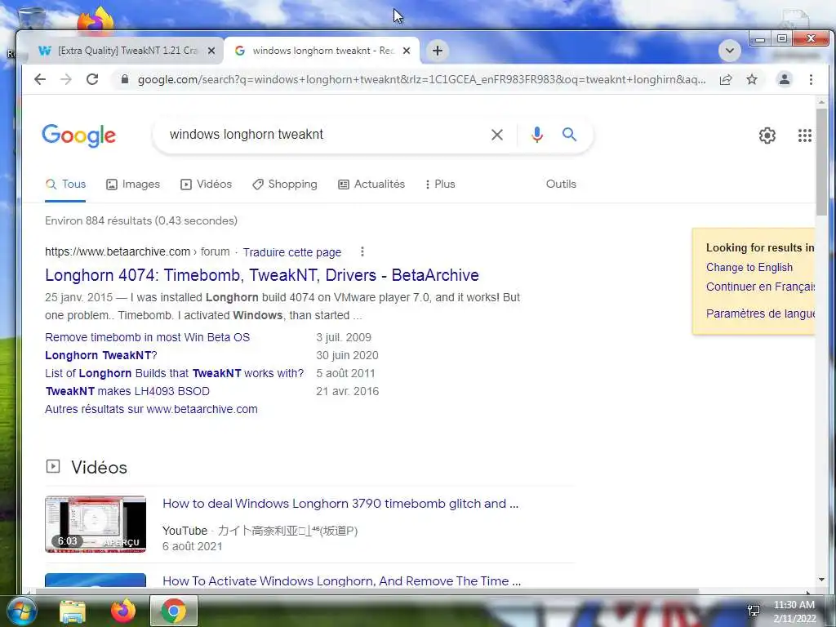Open site info via the padlock icon
The height and width of the screenshot is (627, 836).
(x=125, y=79)
